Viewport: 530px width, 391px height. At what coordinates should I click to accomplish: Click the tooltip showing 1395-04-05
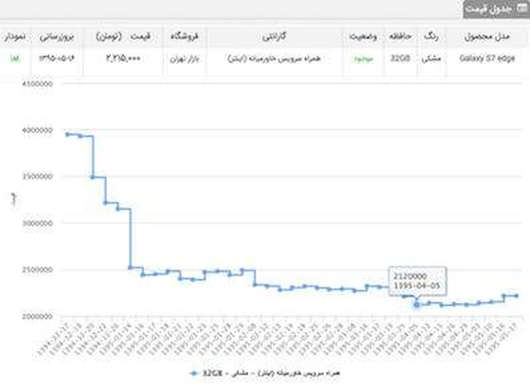418,281
